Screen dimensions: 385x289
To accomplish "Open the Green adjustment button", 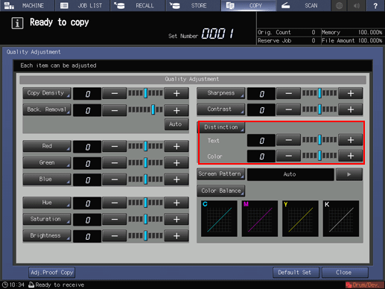I will (x=47, y=162).
